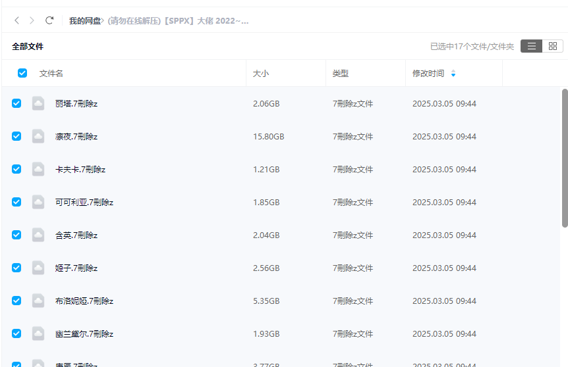Screen dimensions: 568x367
Task: Click the 全部文件 heading
Action: point(28,47)
